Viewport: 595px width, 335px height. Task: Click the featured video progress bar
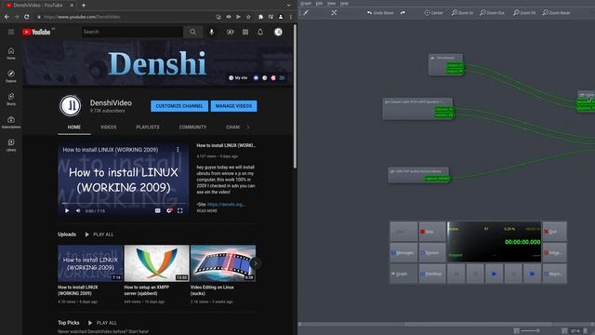click(x=124, y=204)
